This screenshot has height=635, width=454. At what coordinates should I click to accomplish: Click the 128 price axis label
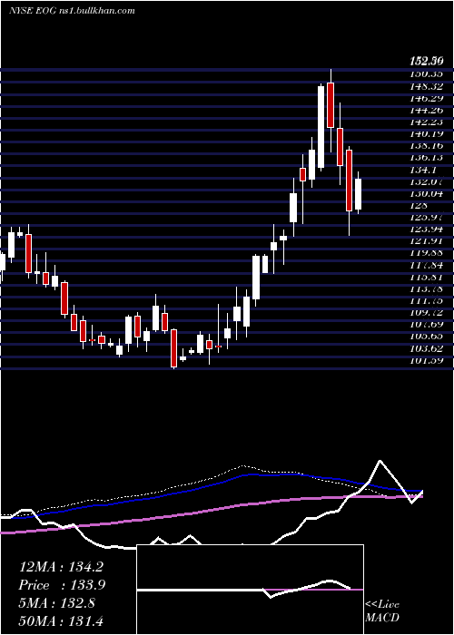click(x=419, y=205)
